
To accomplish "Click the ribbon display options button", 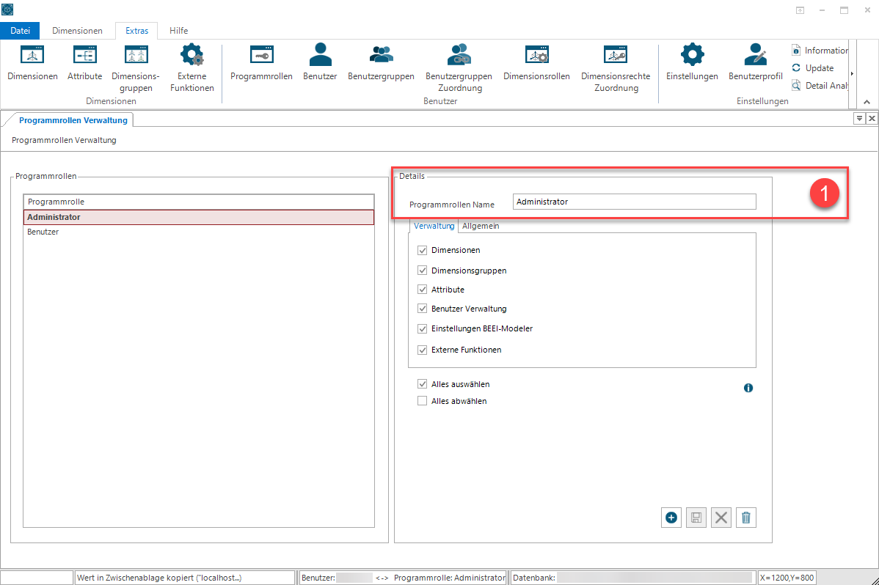I will click(x=800, y=10).
